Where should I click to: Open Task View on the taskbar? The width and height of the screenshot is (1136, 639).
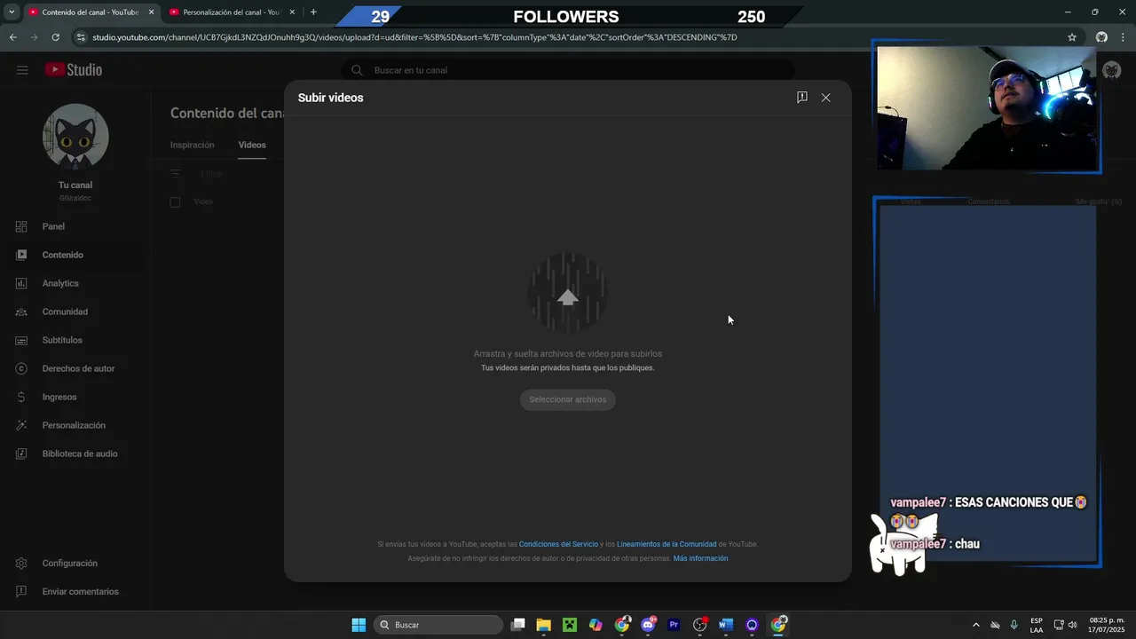click(x=518, y=625)
